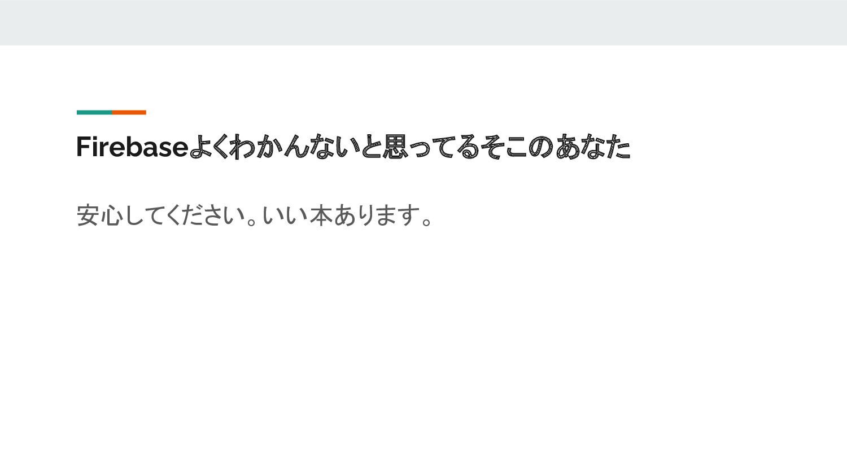Select the gray header band at top
The width and height of the screenshot is (847, 476).
tap(423, 23)
